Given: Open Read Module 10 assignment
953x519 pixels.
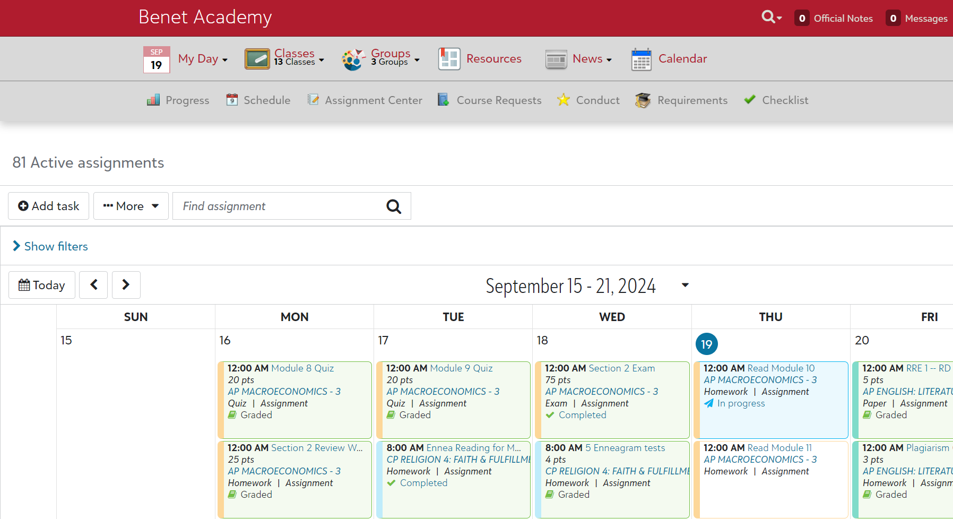Looking at the screenshot, I should tap(781, 368).
